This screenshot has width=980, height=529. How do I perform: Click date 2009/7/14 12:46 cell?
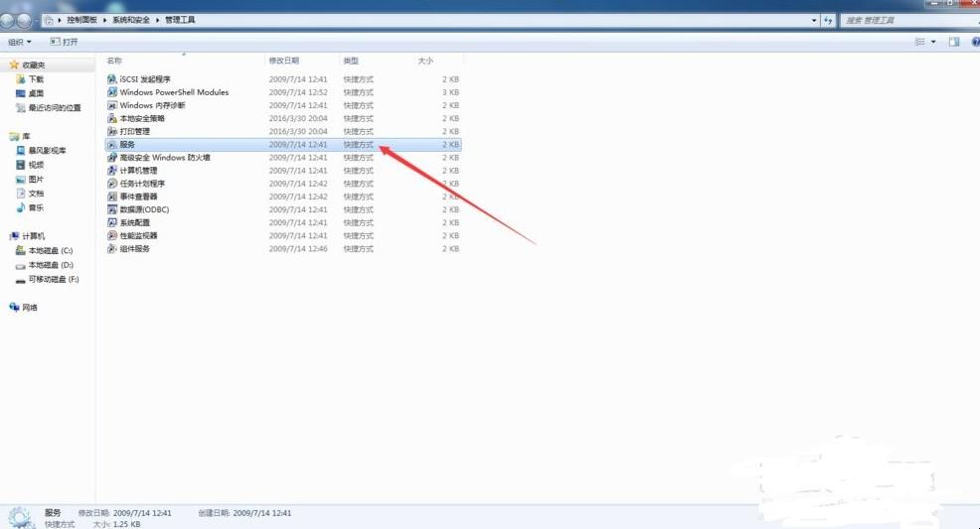point(298,249)
